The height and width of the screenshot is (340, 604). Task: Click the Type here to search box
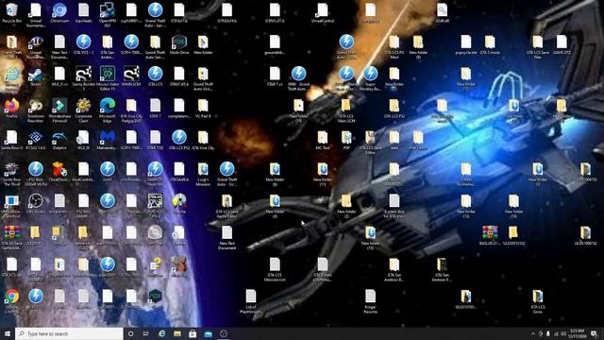pyautogui.click(x=69, y=333)
